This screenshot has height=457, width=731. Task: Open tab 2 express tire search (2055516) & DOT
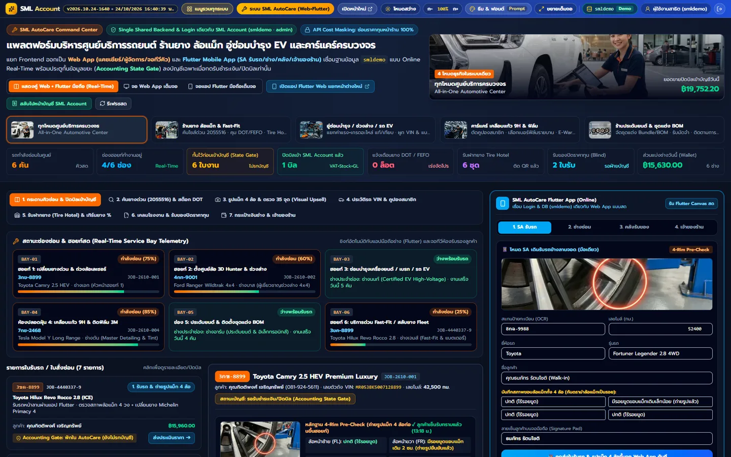tap(155, 200)
